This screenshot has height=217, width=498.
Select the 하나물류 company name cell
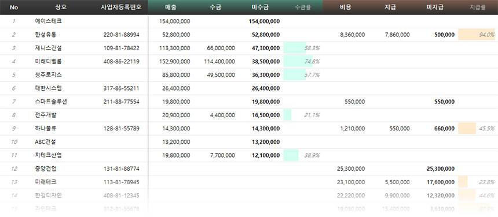click(x=46, y=129)
